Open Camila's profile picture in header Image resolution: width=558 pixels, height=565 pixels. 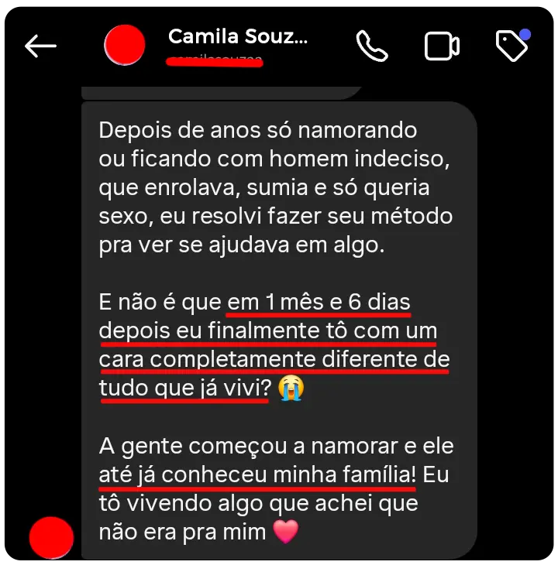click(x=125, y=45)
